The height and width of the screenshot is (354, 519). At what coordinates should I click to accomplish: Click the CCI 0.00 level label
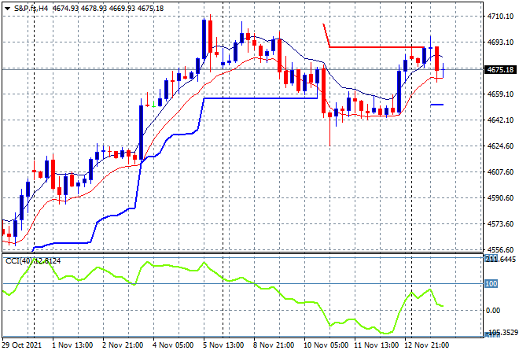tap(493, 310)
